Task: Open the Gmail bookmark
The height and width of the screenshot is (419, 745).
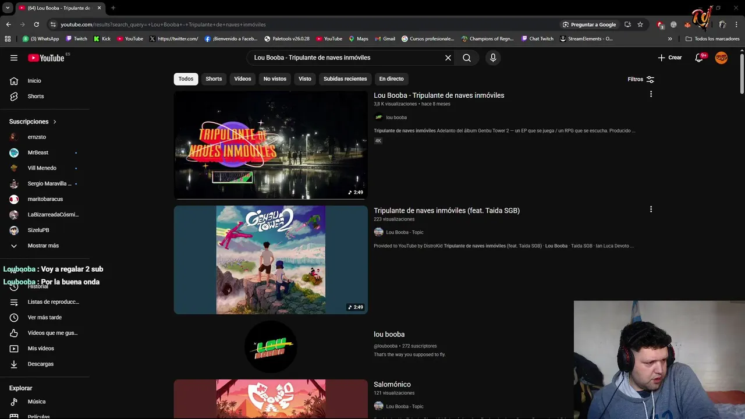Action: 385,39
